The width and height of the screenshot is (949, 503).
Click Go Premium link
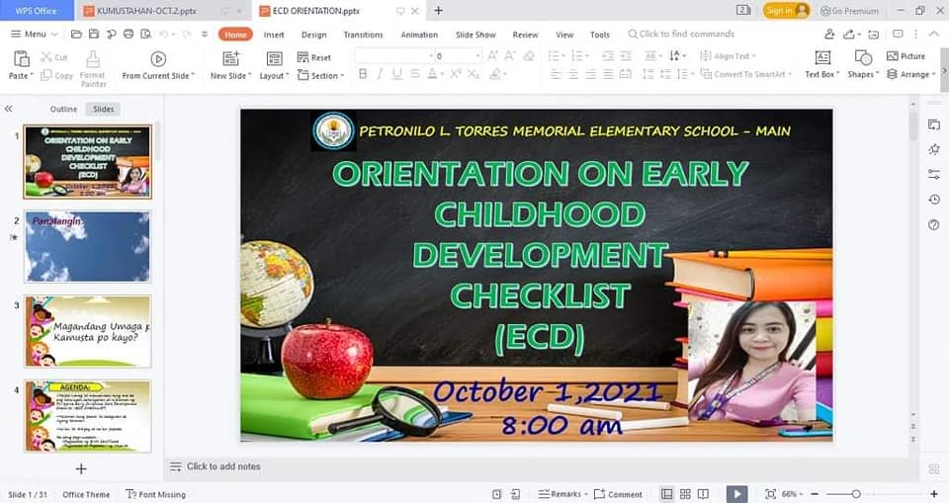point(849,11)
